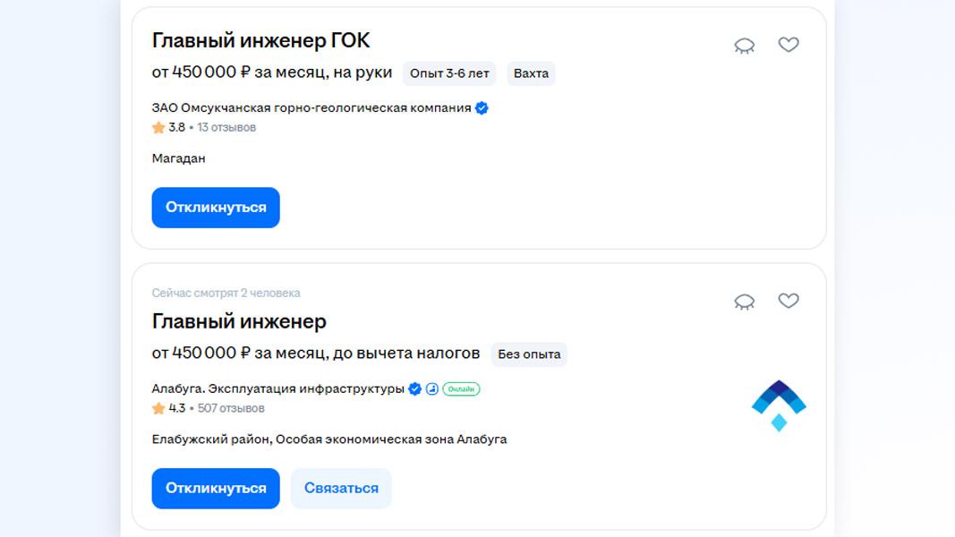Click the round badge left of Онлайн label
The width and height of the screenshot is (955, 537).
click(431, 389)
